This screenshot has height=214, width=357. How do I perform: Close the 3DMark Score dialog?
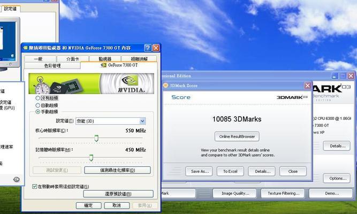308,86
